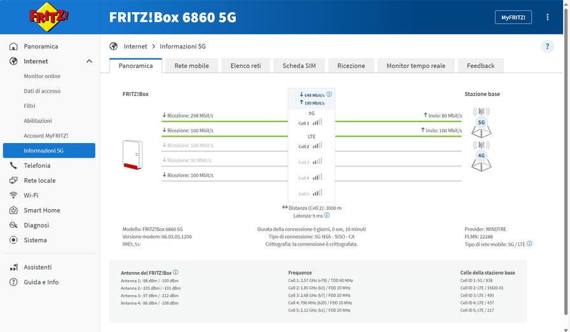Screen dimensions: 570x332
Task: Click the Internet breadcrumb link
Action: pyautogui.click(x=136, y=46)
